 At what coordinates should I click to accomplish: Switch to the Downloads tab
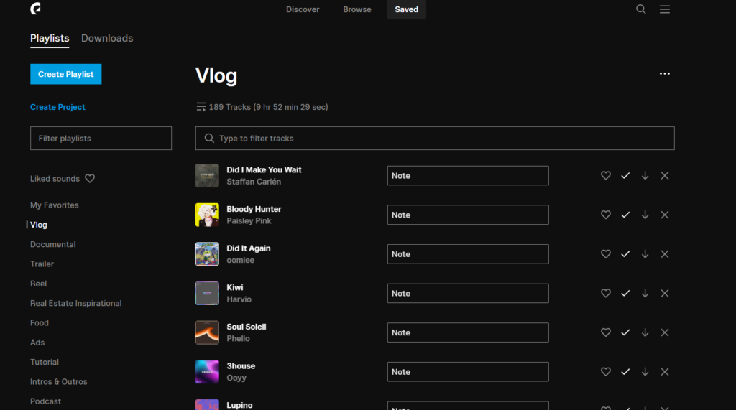(107, 39)
